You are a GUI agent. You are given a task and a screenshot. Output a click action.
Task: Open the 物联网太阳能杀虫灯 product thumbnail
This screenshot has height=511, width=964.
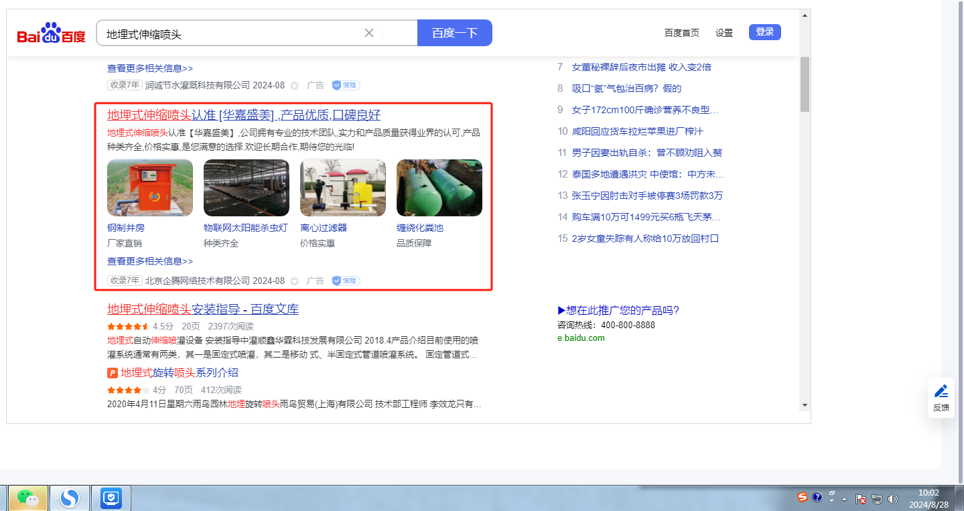(247, 188)
